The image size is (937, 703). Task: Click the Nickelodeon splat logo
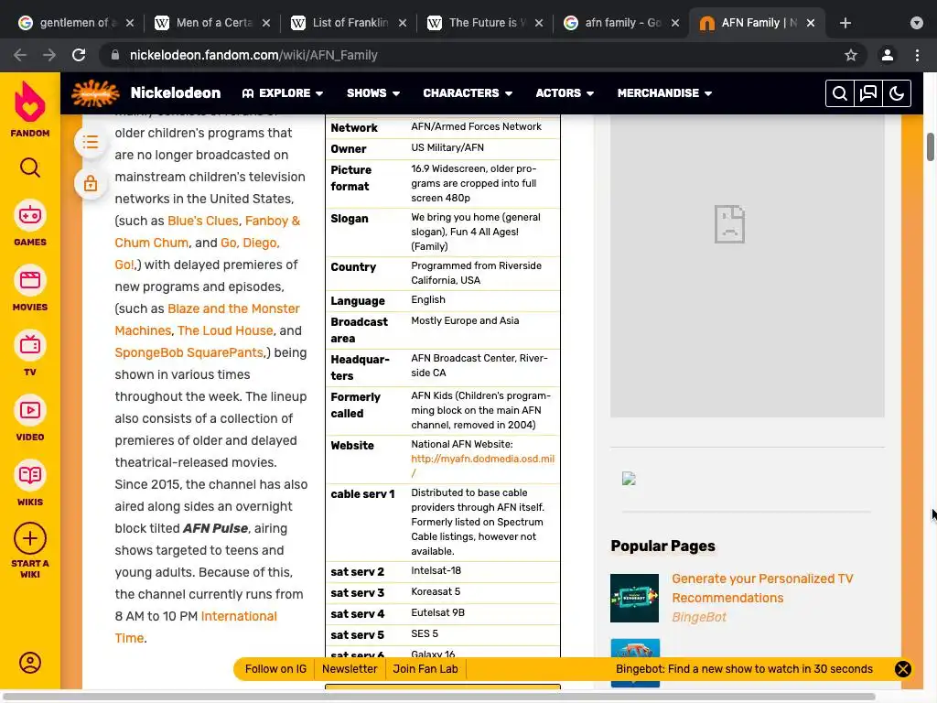pyautogui.click(x=95, y=93)
